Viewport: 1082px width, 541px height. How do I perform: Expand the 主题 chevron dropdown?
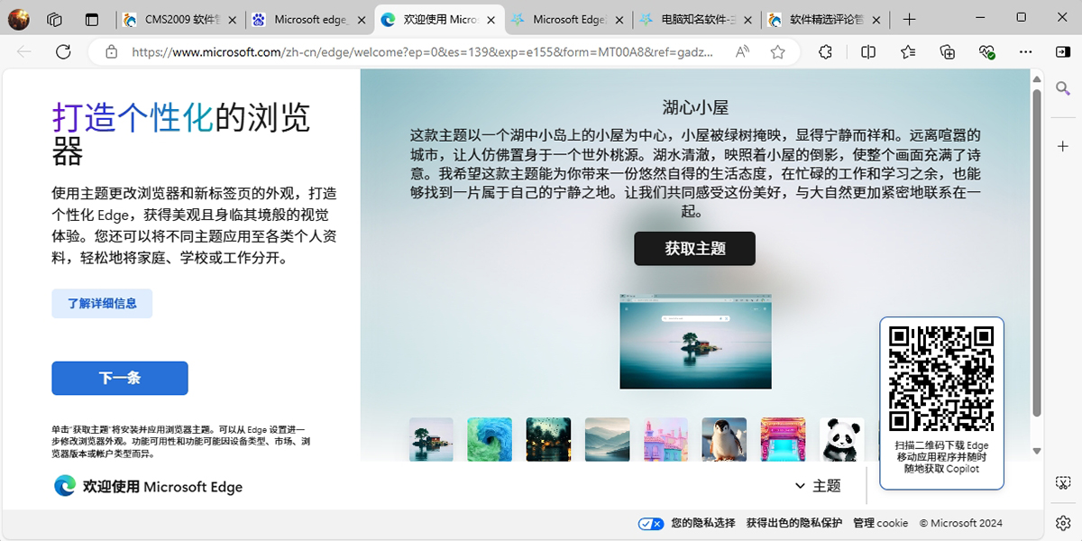(x=800, y=486)
